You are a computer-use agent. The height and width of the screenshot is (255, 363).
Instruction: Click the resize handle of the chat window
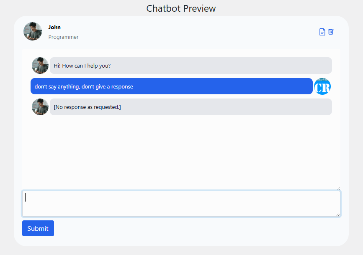click(x=338, y=188)
